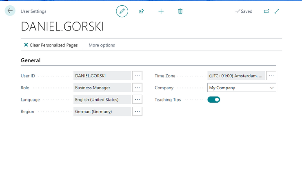Open User ID lookup ellipsis button
The height and width of the screenshot is (180, 302).
coord(137,76)
